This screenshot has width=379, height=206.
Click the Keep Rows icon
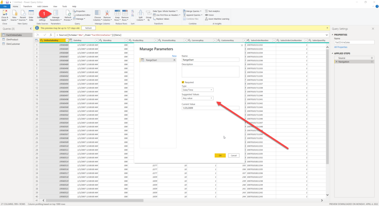[x=117, y=13]
